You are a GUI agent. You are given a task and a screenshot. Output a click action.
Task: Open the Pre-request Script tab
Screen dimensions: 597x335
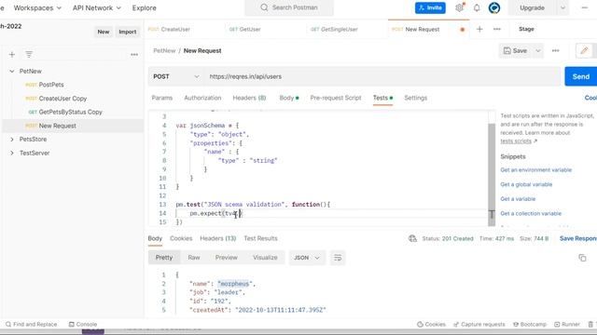[336, 98]
